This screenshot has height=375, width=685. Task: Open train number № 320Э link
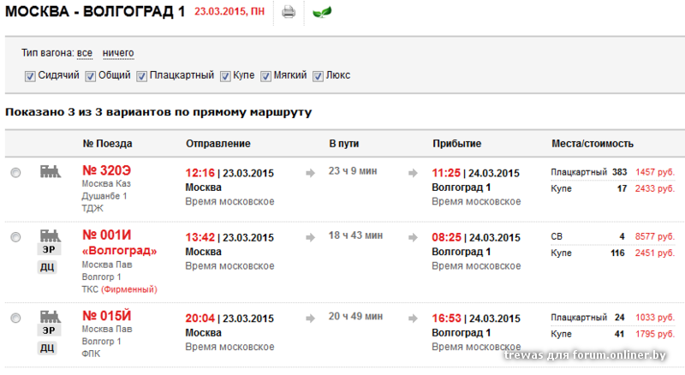pyautogui.click(x=107, y=170)
